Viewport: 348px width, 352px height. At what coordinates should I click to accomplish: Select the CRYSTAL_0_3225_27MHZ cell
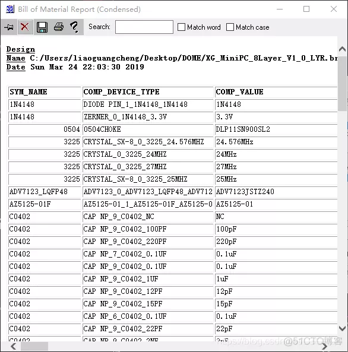(x=148, y=167)
